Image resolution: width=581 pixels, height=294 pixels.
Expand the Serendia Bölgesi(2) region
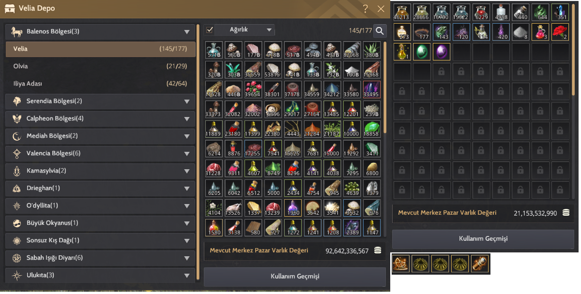click(100, 102)
